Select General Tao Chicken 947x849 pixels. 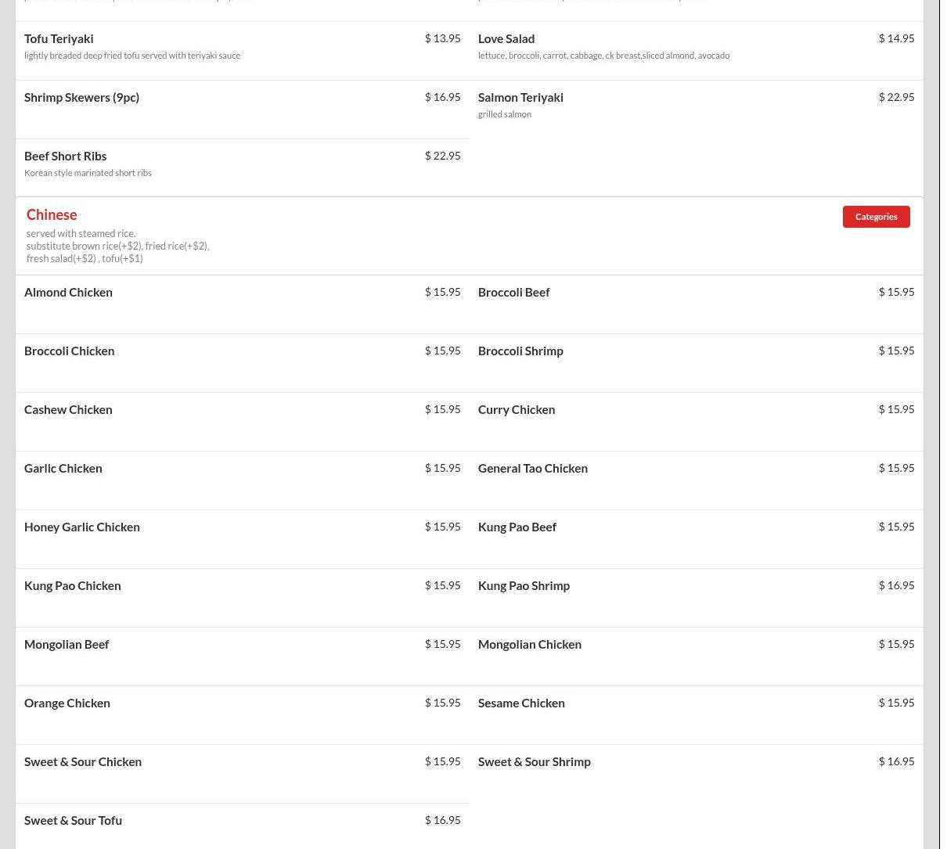pos(533,468)
